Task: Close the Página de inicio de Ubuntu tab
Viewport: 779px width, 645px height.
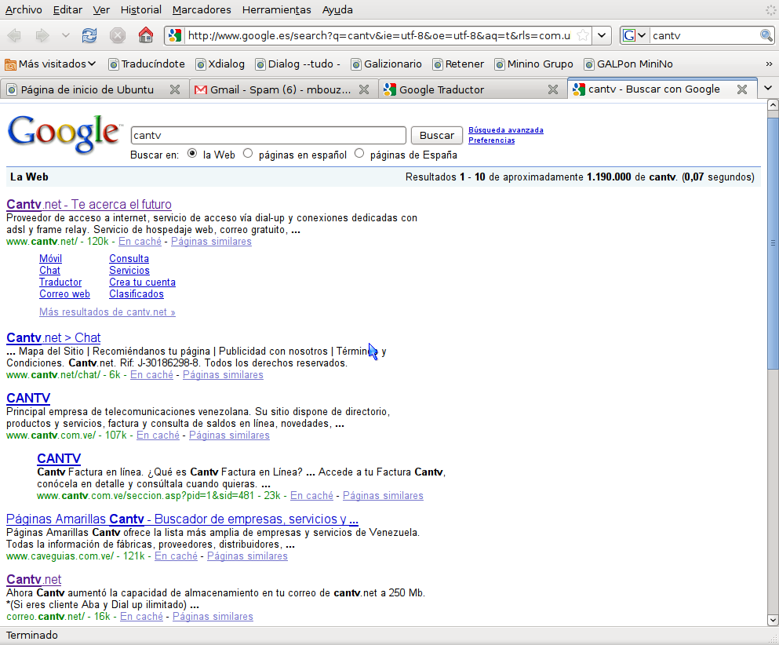Action: [175, 89]
